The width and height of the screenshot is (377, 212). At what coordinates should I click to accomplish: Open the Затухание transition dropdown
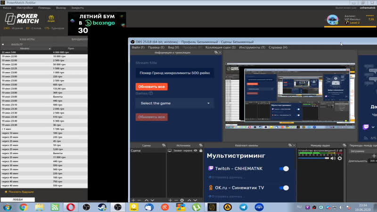pyautogui.click(x=363, y=151)
